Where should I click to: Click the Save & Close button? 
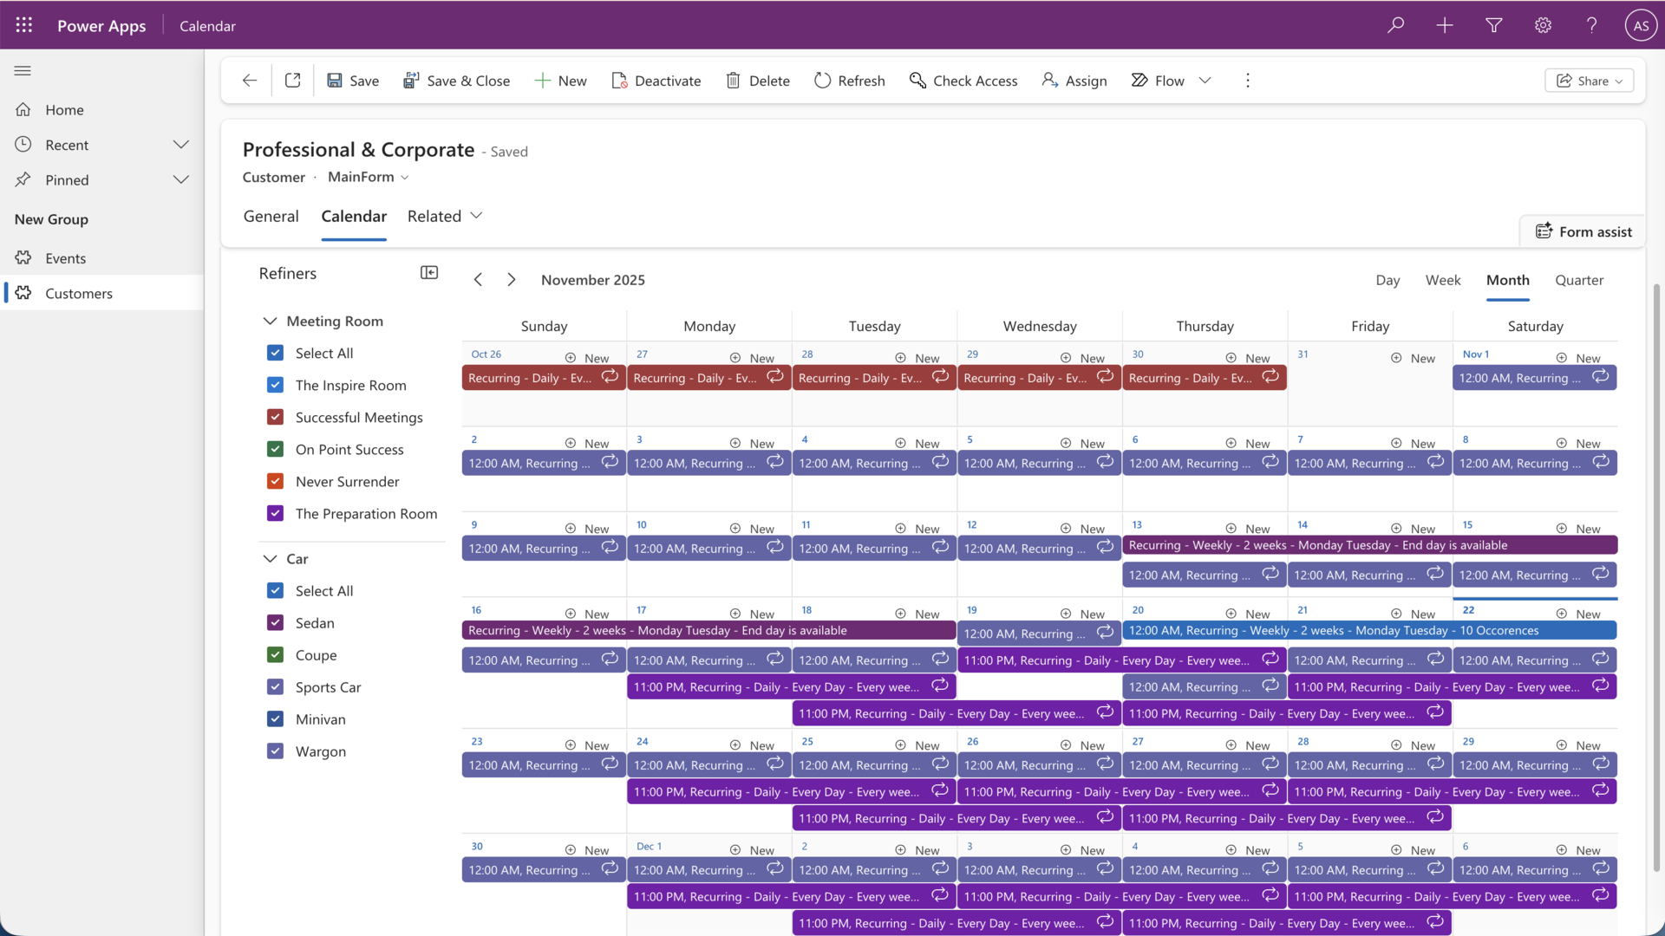(x=456, y=81)
